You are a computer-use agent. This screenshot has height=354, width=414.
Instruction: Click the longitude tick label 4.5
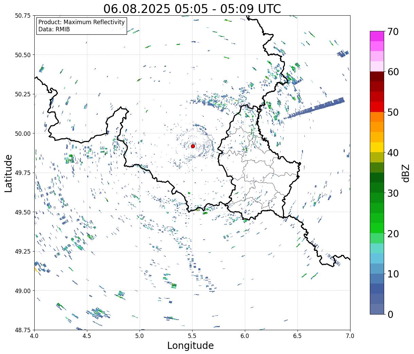(x=87, y=336)
